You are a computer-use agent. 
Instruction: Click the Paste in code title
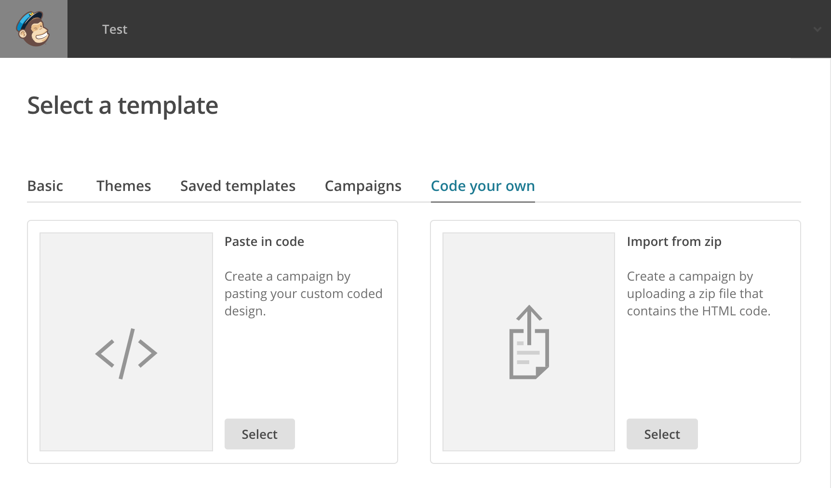(x=264, y=242)
